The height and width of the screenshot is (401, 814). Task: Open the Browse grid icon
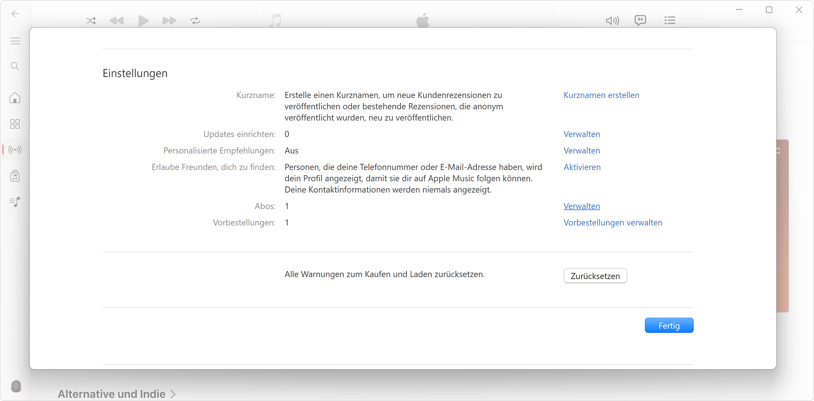pyautogui.click(x=14, y=124)
